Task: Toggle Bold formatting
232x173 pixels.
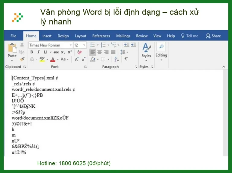Action: pyautogui.click(x=32, y=52)
